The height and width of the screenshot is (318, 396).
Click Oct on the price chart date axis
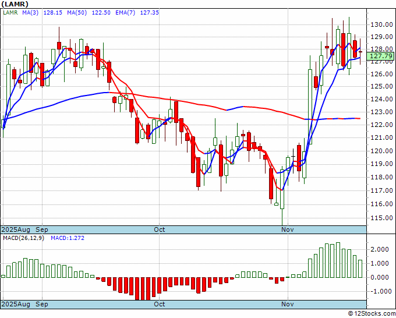[x=160, y=230]
